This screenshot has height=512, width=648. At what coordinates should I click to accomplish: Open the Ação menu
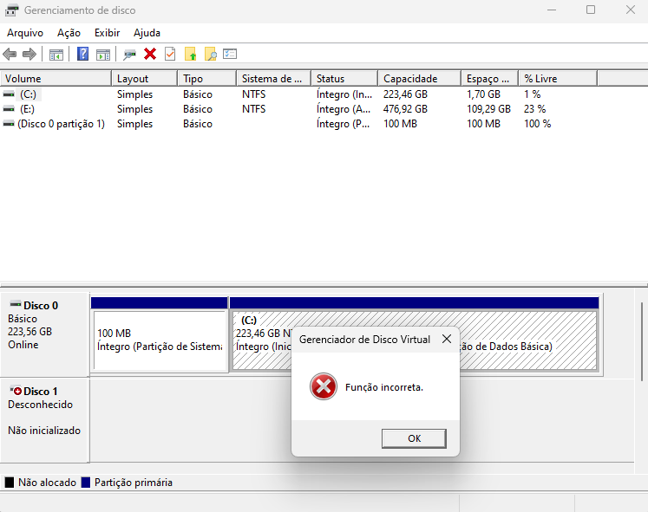pos(69,33)
